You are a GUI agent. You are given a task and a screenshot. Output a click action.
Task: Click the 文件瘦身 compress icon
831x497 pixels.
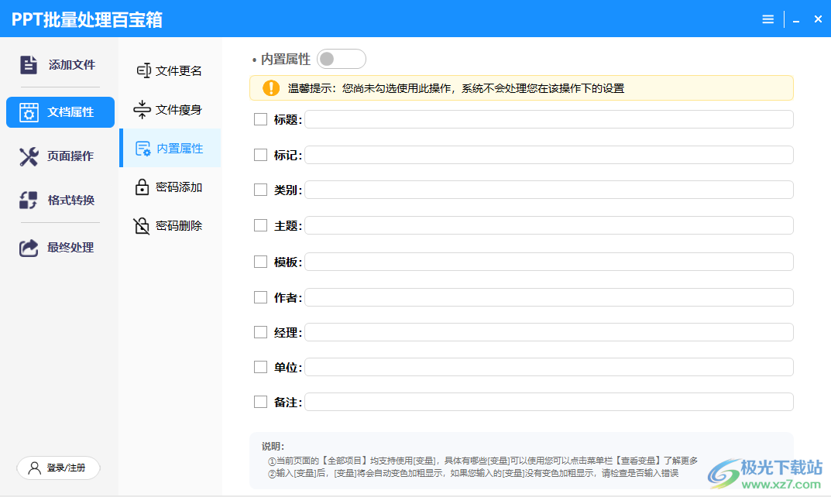pos(142,110)
